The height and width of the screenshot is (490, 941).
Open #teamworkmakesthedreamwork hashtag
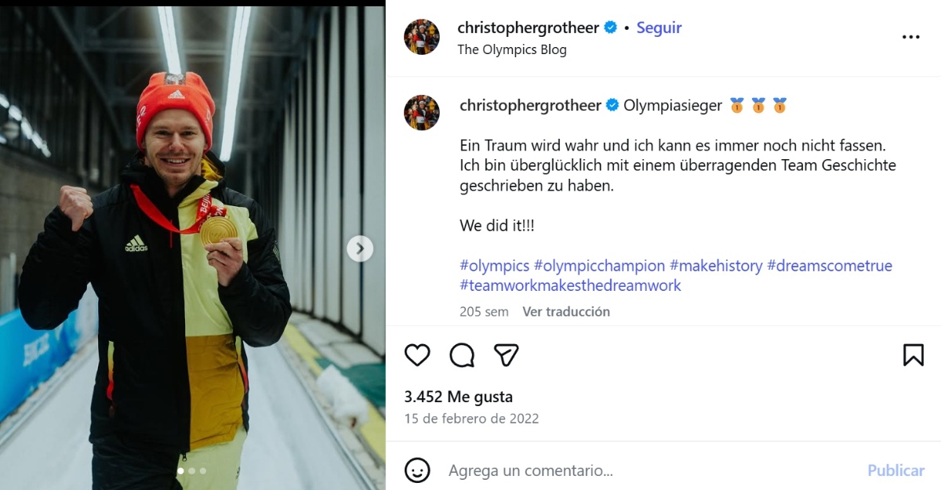570,285
